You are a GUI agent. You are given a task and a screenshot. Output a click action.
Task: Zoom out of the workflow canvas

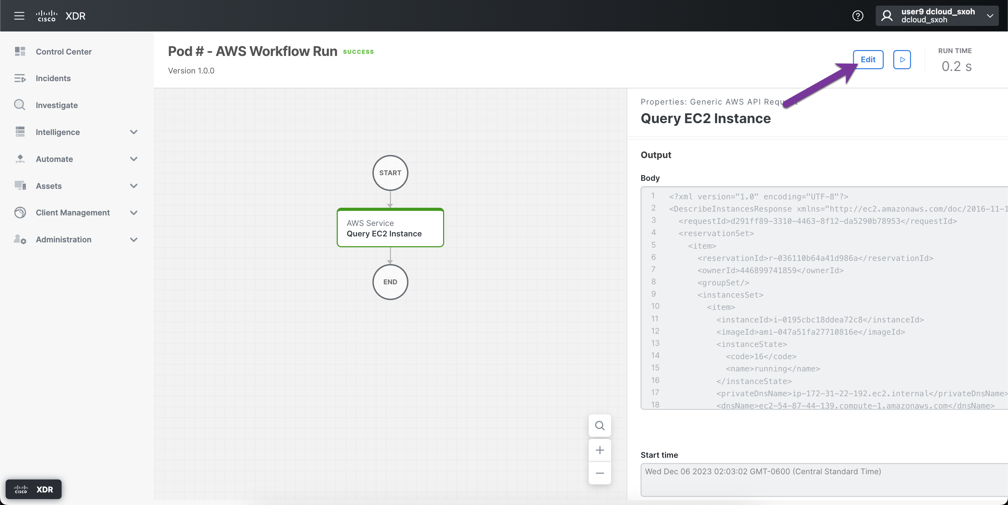600,473
